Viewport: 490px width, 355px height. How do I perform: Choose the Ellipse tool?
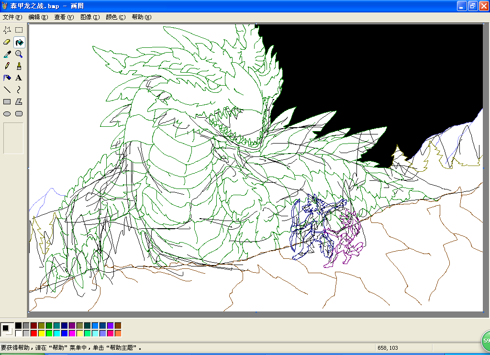click(x=7, y=114)
